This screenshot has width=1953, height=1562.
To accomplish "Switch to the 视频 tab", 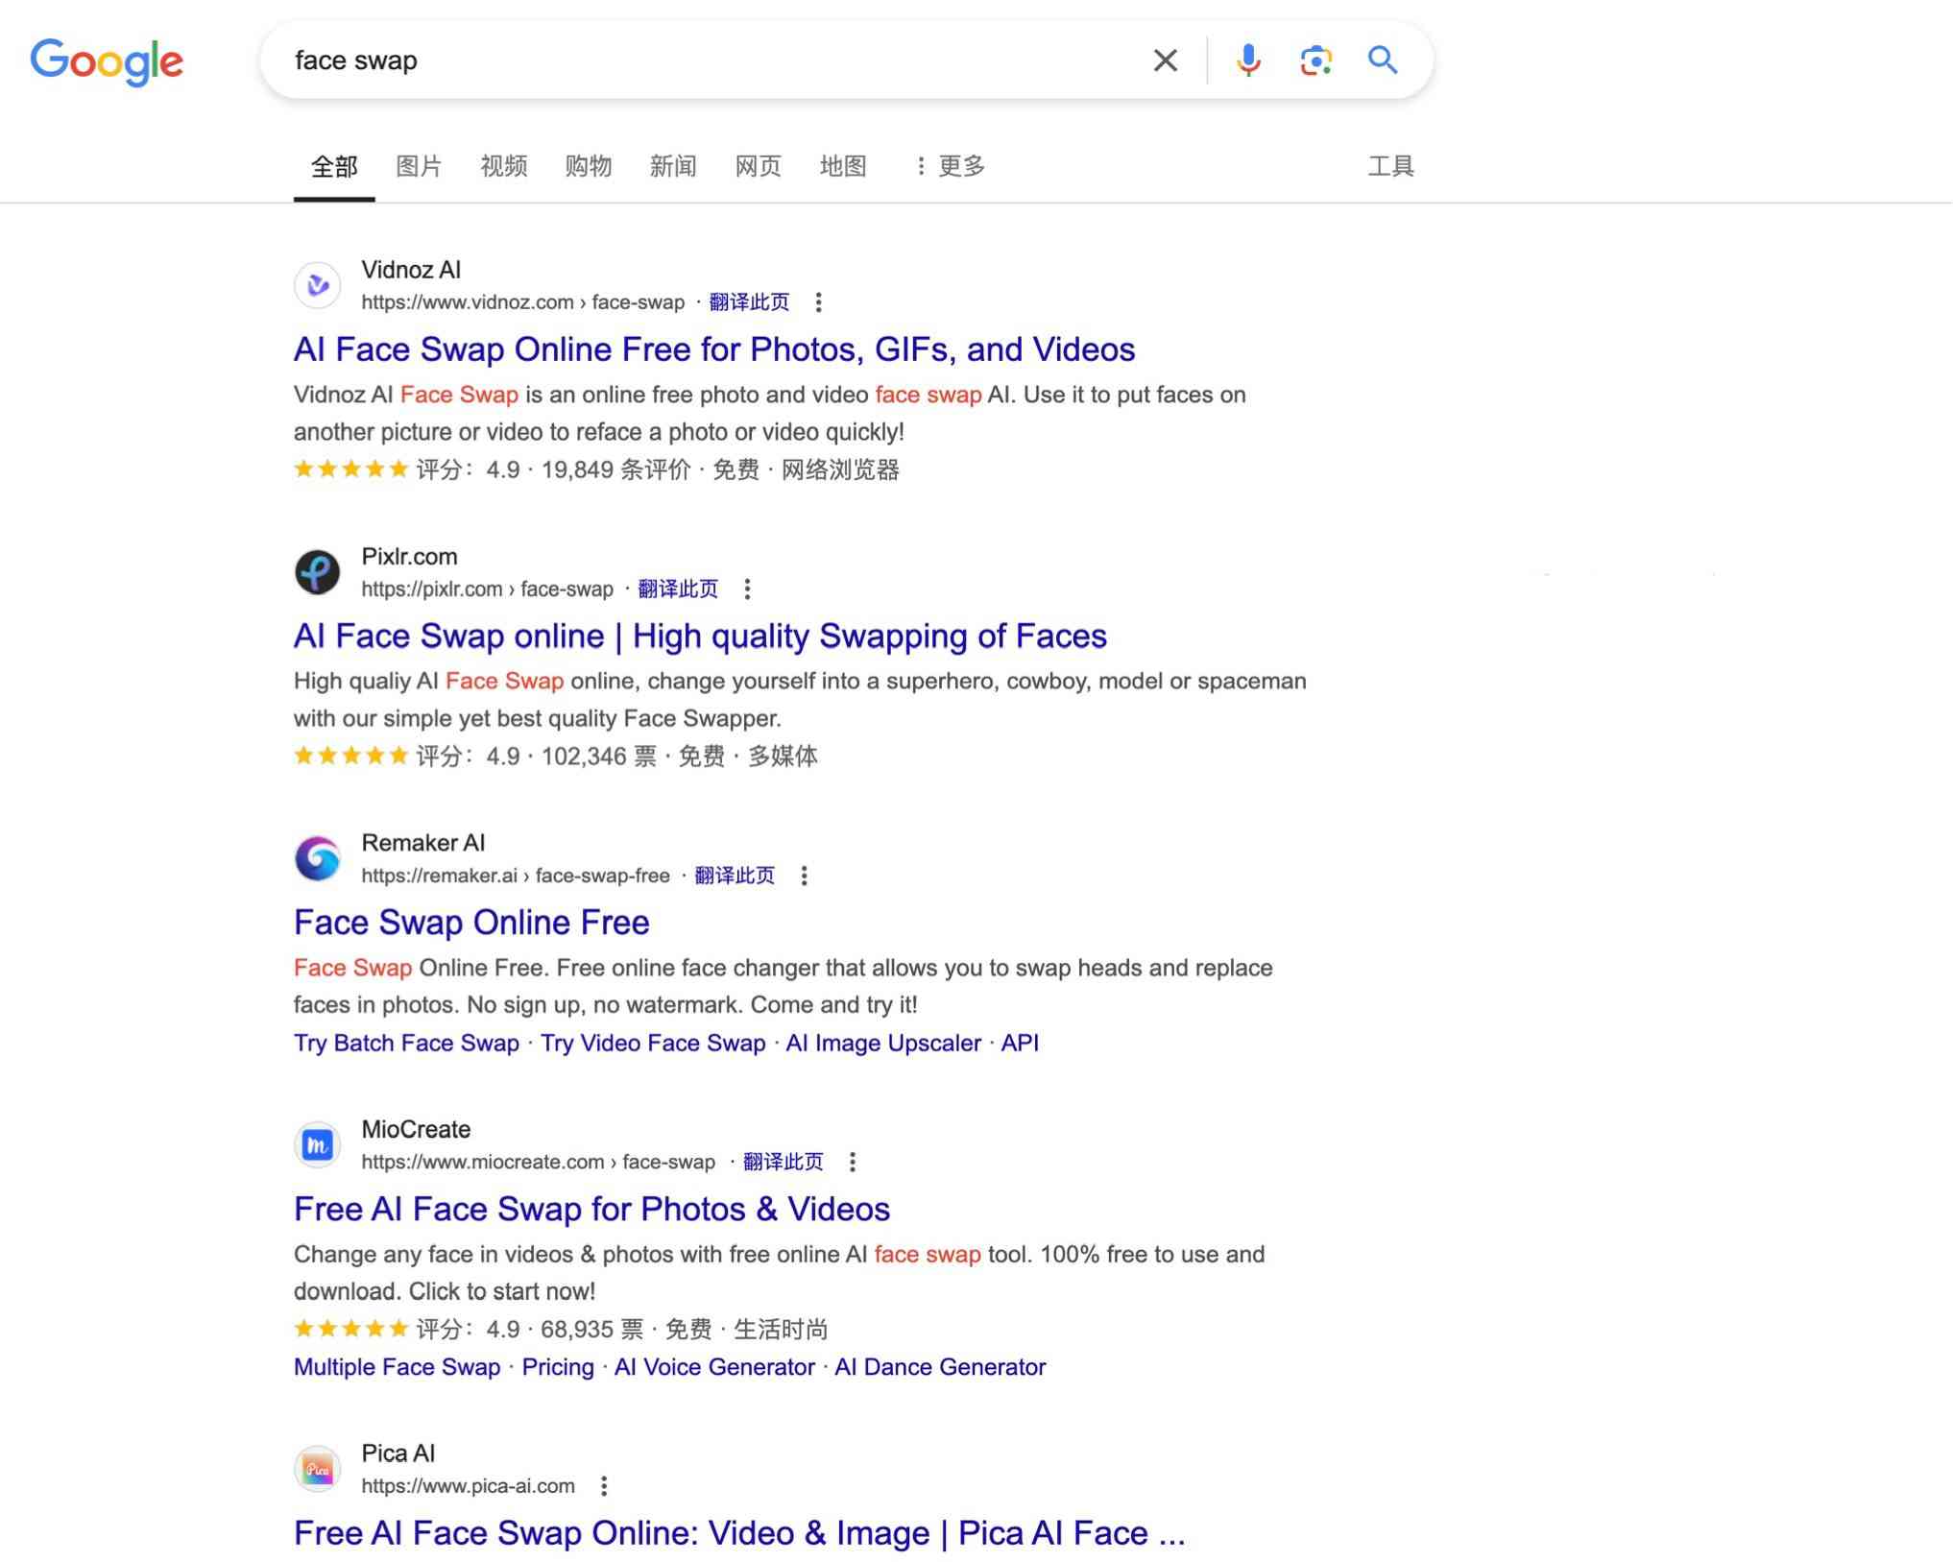I will click(x=503, y=166).
